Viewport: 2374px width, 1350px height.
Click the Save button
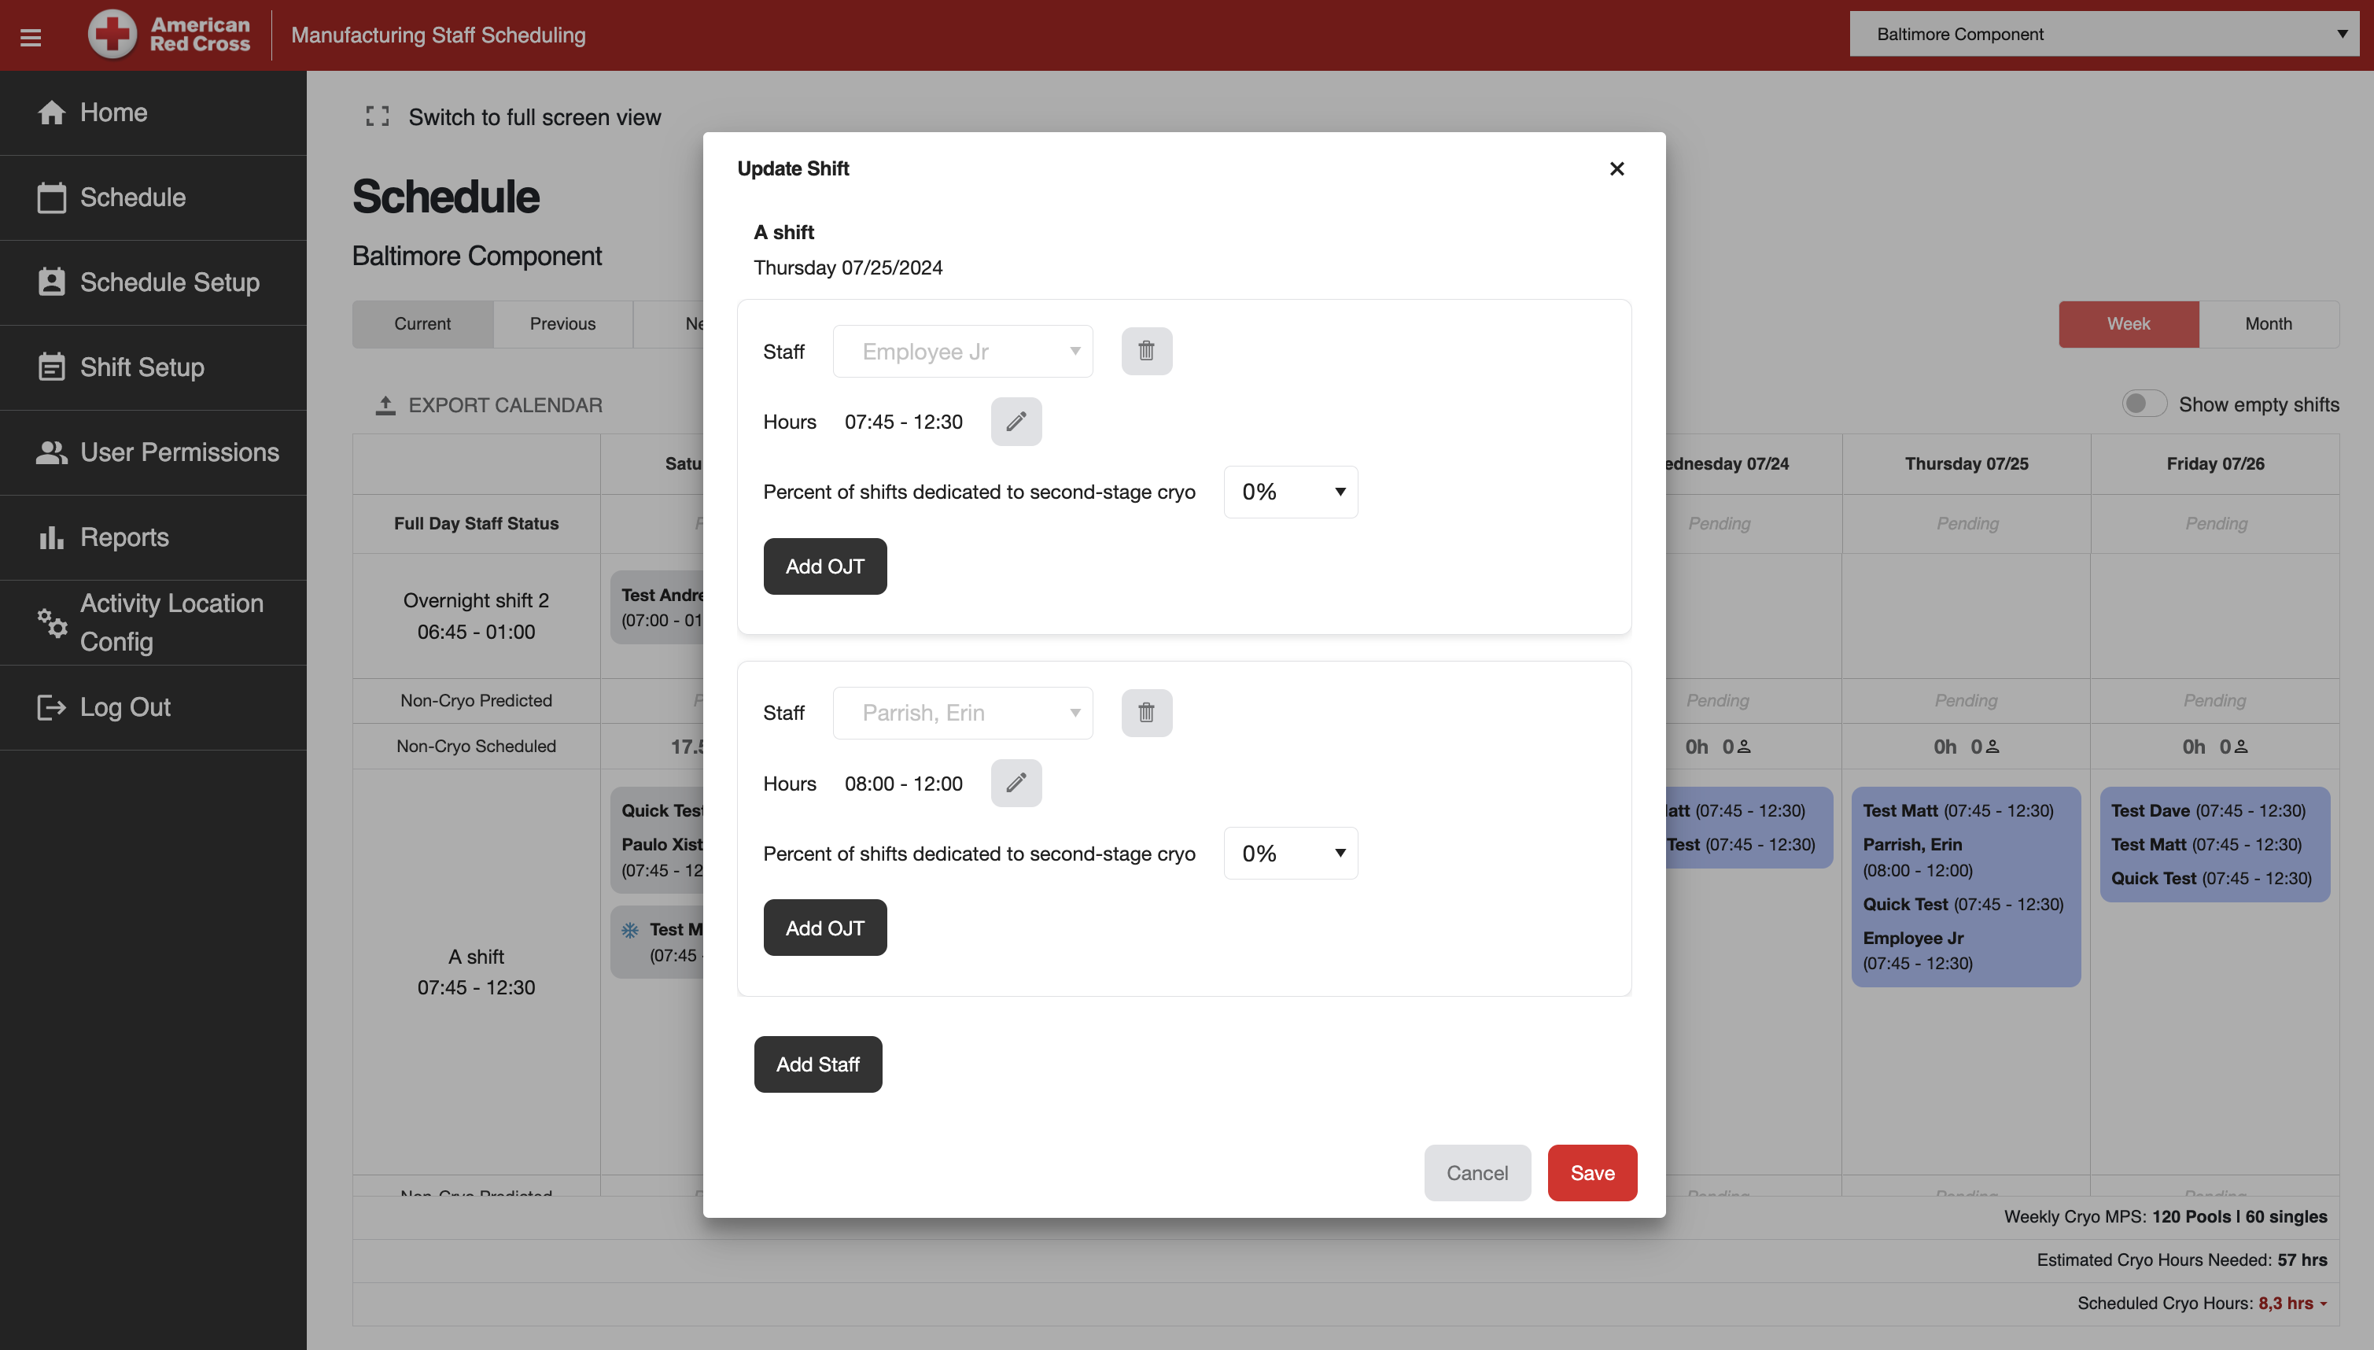(x=1591, y=1172)
